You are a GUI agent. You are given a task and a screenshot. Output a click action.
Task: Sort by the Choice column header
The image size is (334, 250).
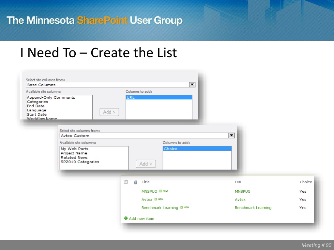(x=306, y=182)
